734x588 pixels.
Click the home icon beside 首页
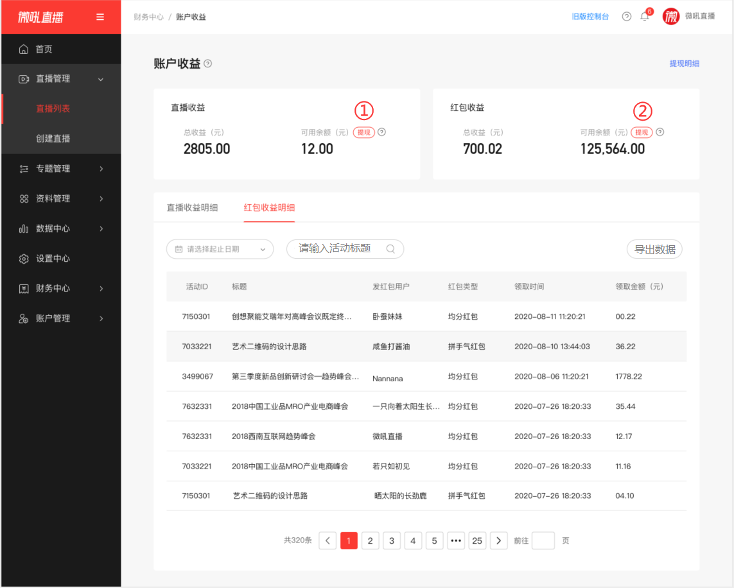click(x=23, y=49)
